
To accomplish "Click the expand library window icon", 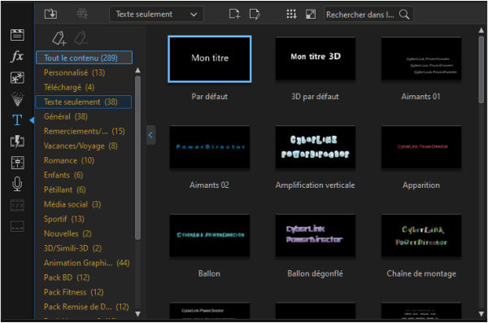I will point(311,14).
